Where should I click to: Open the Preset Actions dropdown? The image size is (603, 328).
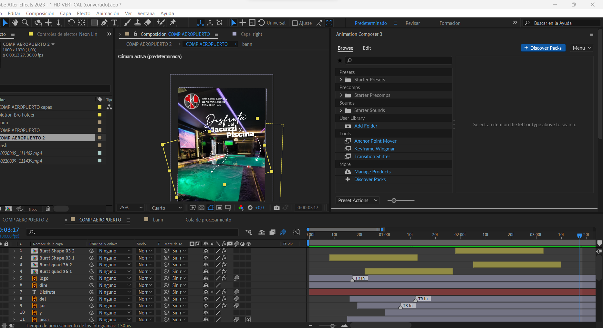[358, 200]
